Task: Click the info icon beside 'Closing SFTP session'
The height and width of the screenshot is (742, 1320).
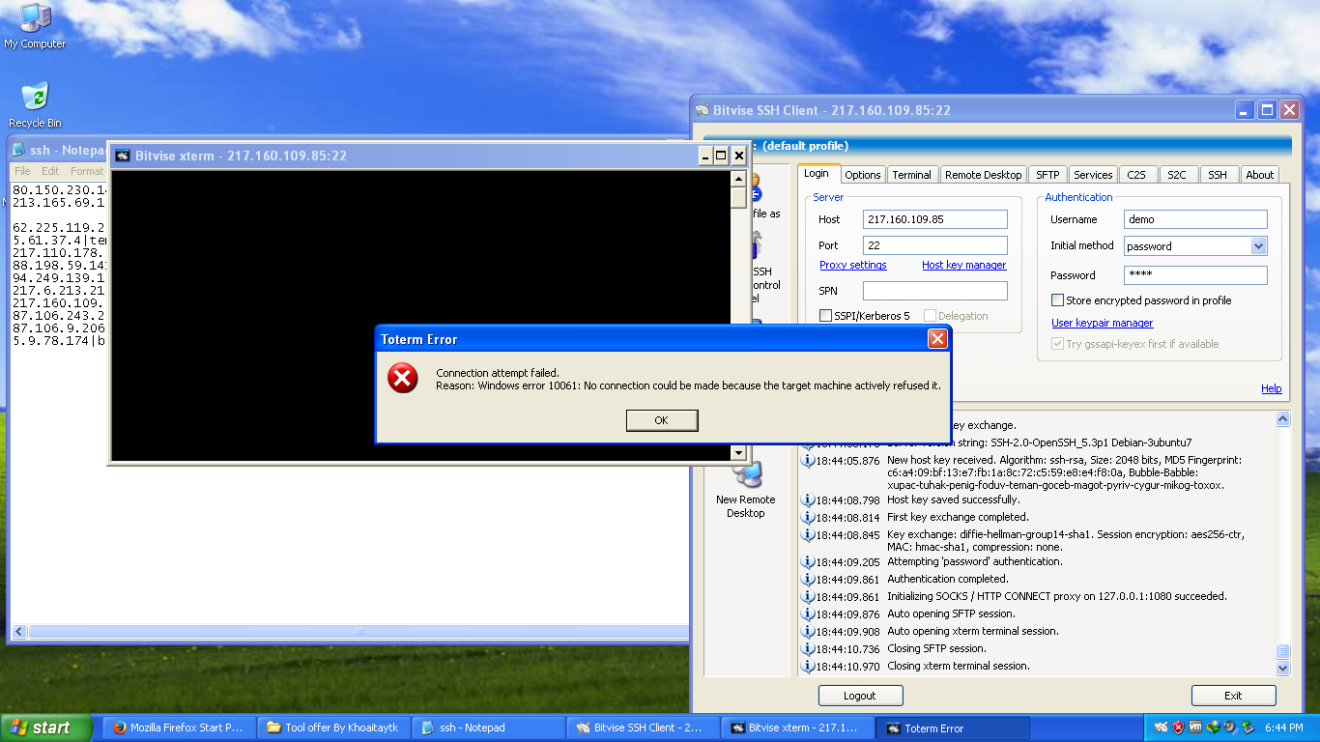Action: tap(809, 649)
